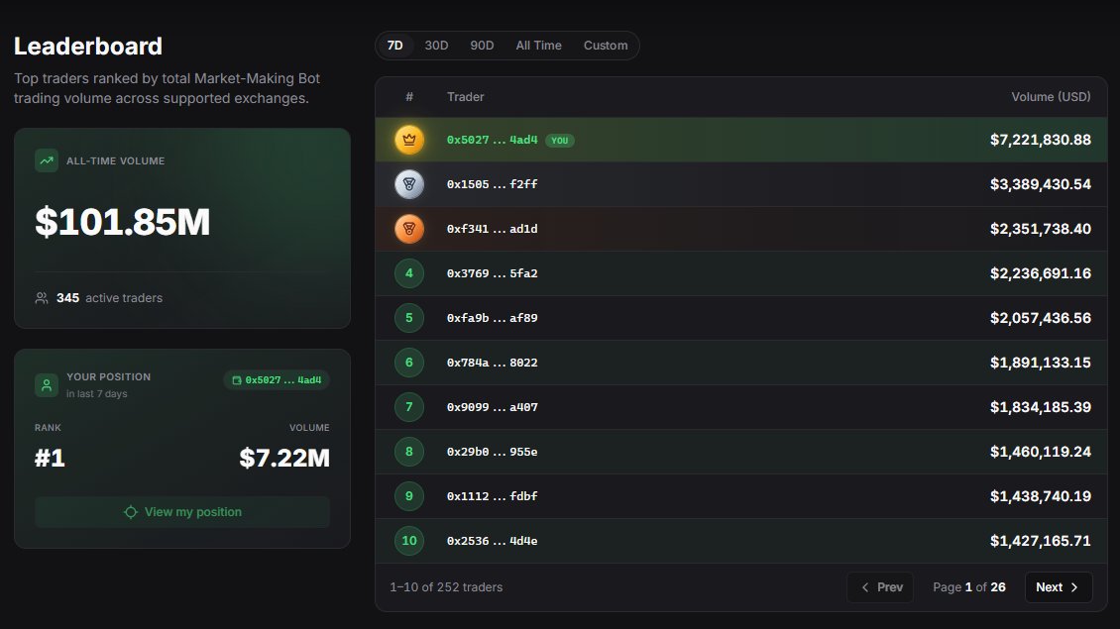Click the Prev page button
Screen dimensions: 1120x629
[x=881, y=586]
